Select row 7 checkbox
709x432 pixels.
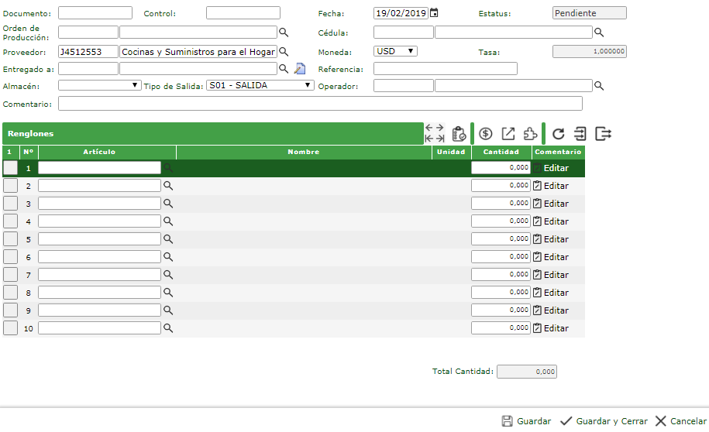click(10, 274)
